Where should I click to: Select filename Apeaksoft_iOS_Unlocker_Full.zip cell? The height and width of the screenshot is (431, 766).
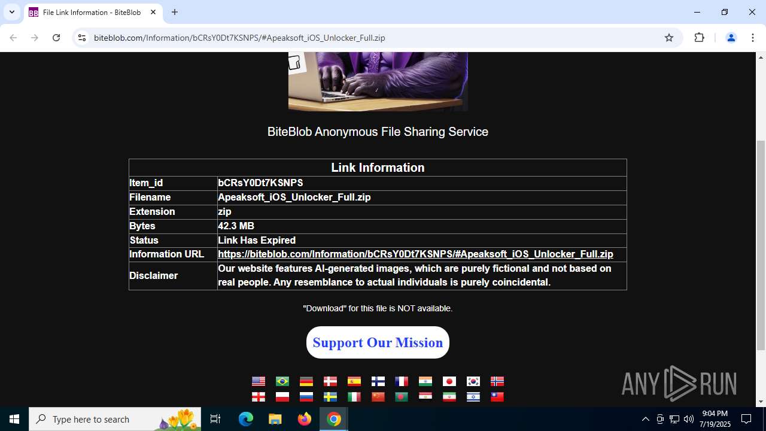click(x=421, y=198)
